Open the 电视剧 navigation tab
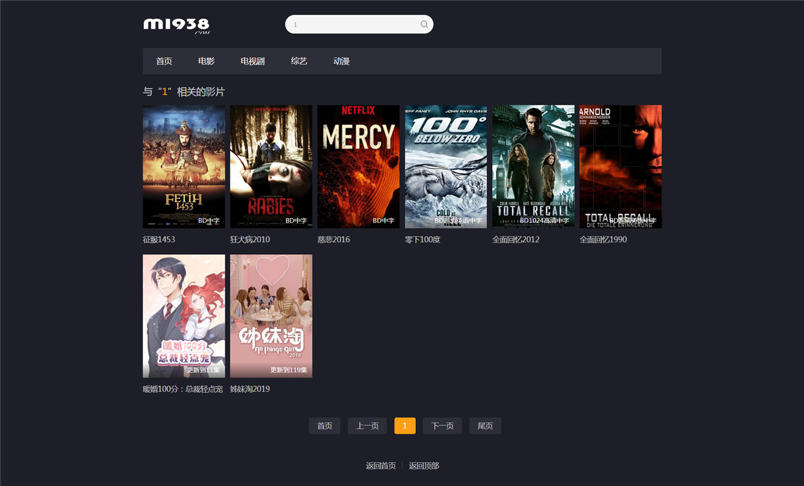The width and height of the screenshot is (804, 486). (253, 61)
